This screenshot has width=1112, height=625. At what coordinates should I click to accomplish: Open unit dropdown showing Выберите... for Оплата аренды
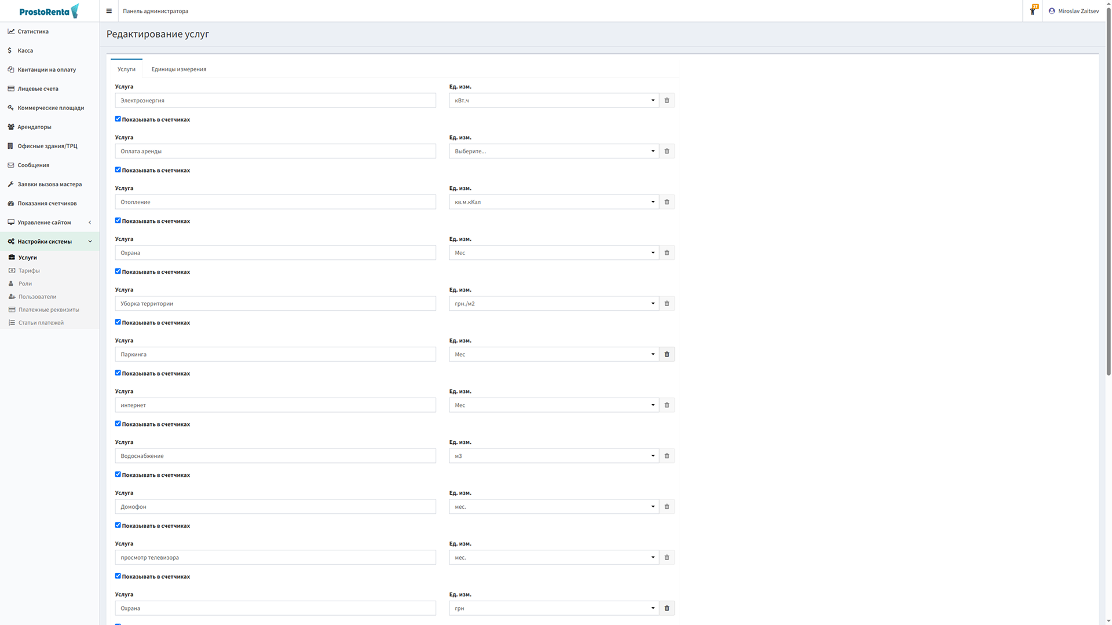[x=553, y=151]
